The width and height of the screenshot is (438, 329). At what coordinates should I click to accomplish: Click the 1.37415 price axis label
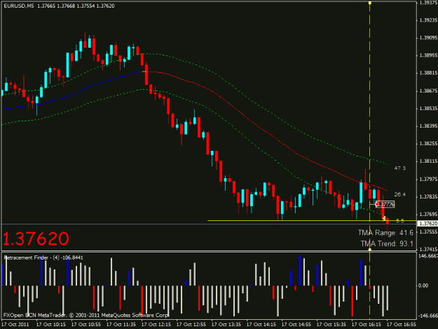428,249
